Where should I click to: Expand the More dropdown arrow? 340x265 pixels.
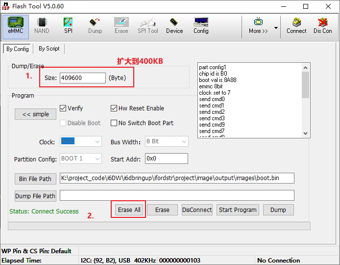coord(276,28)
